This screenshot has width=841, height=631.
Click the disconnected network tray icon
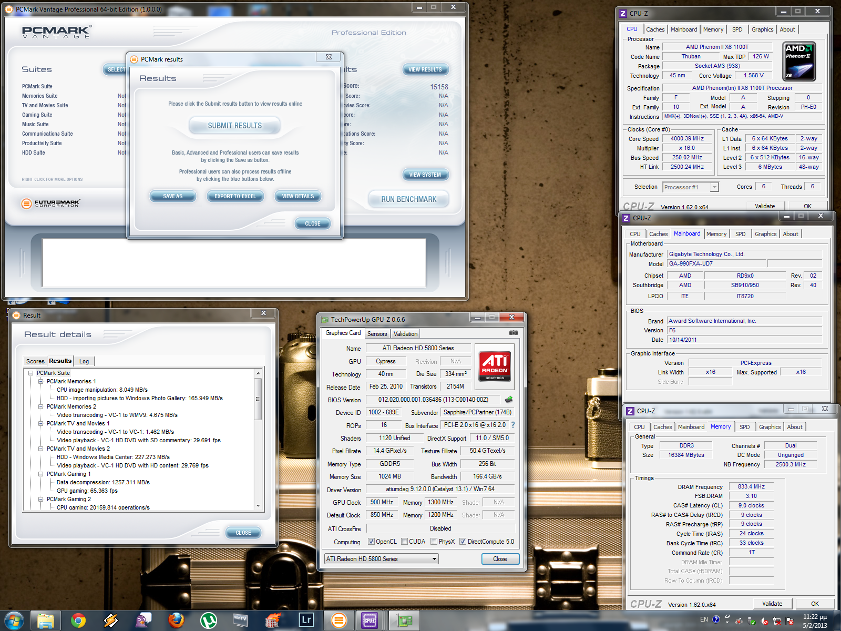[777, 621]
